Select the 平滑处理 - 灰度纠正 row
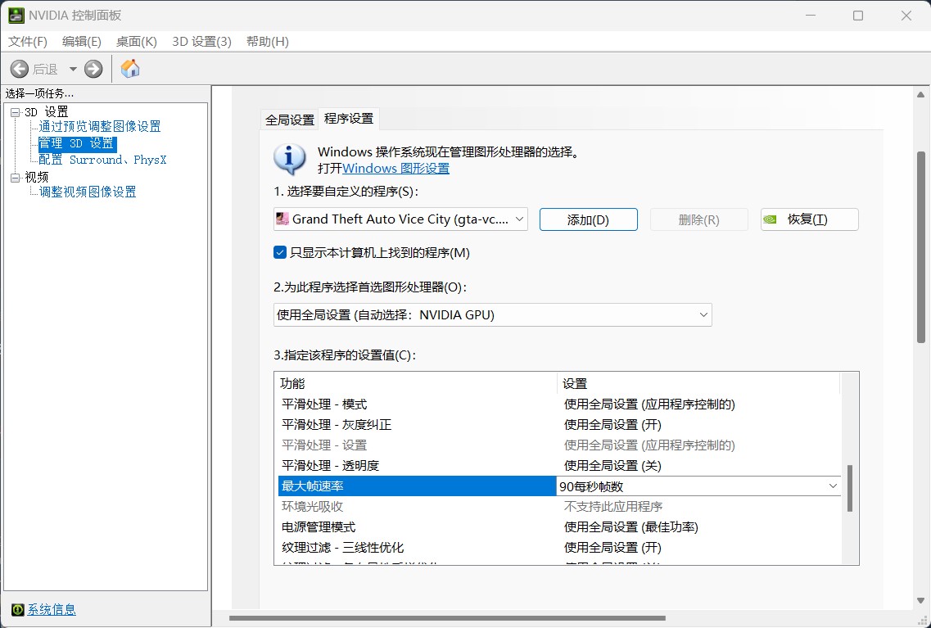 (x=559, y=425)
